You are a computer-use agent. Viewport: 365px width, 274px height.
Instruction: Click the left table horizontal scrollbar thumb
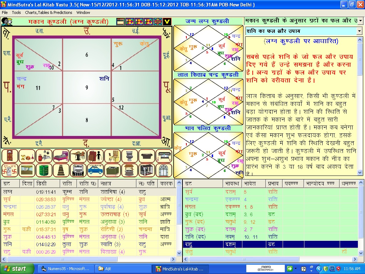point(62,259)
